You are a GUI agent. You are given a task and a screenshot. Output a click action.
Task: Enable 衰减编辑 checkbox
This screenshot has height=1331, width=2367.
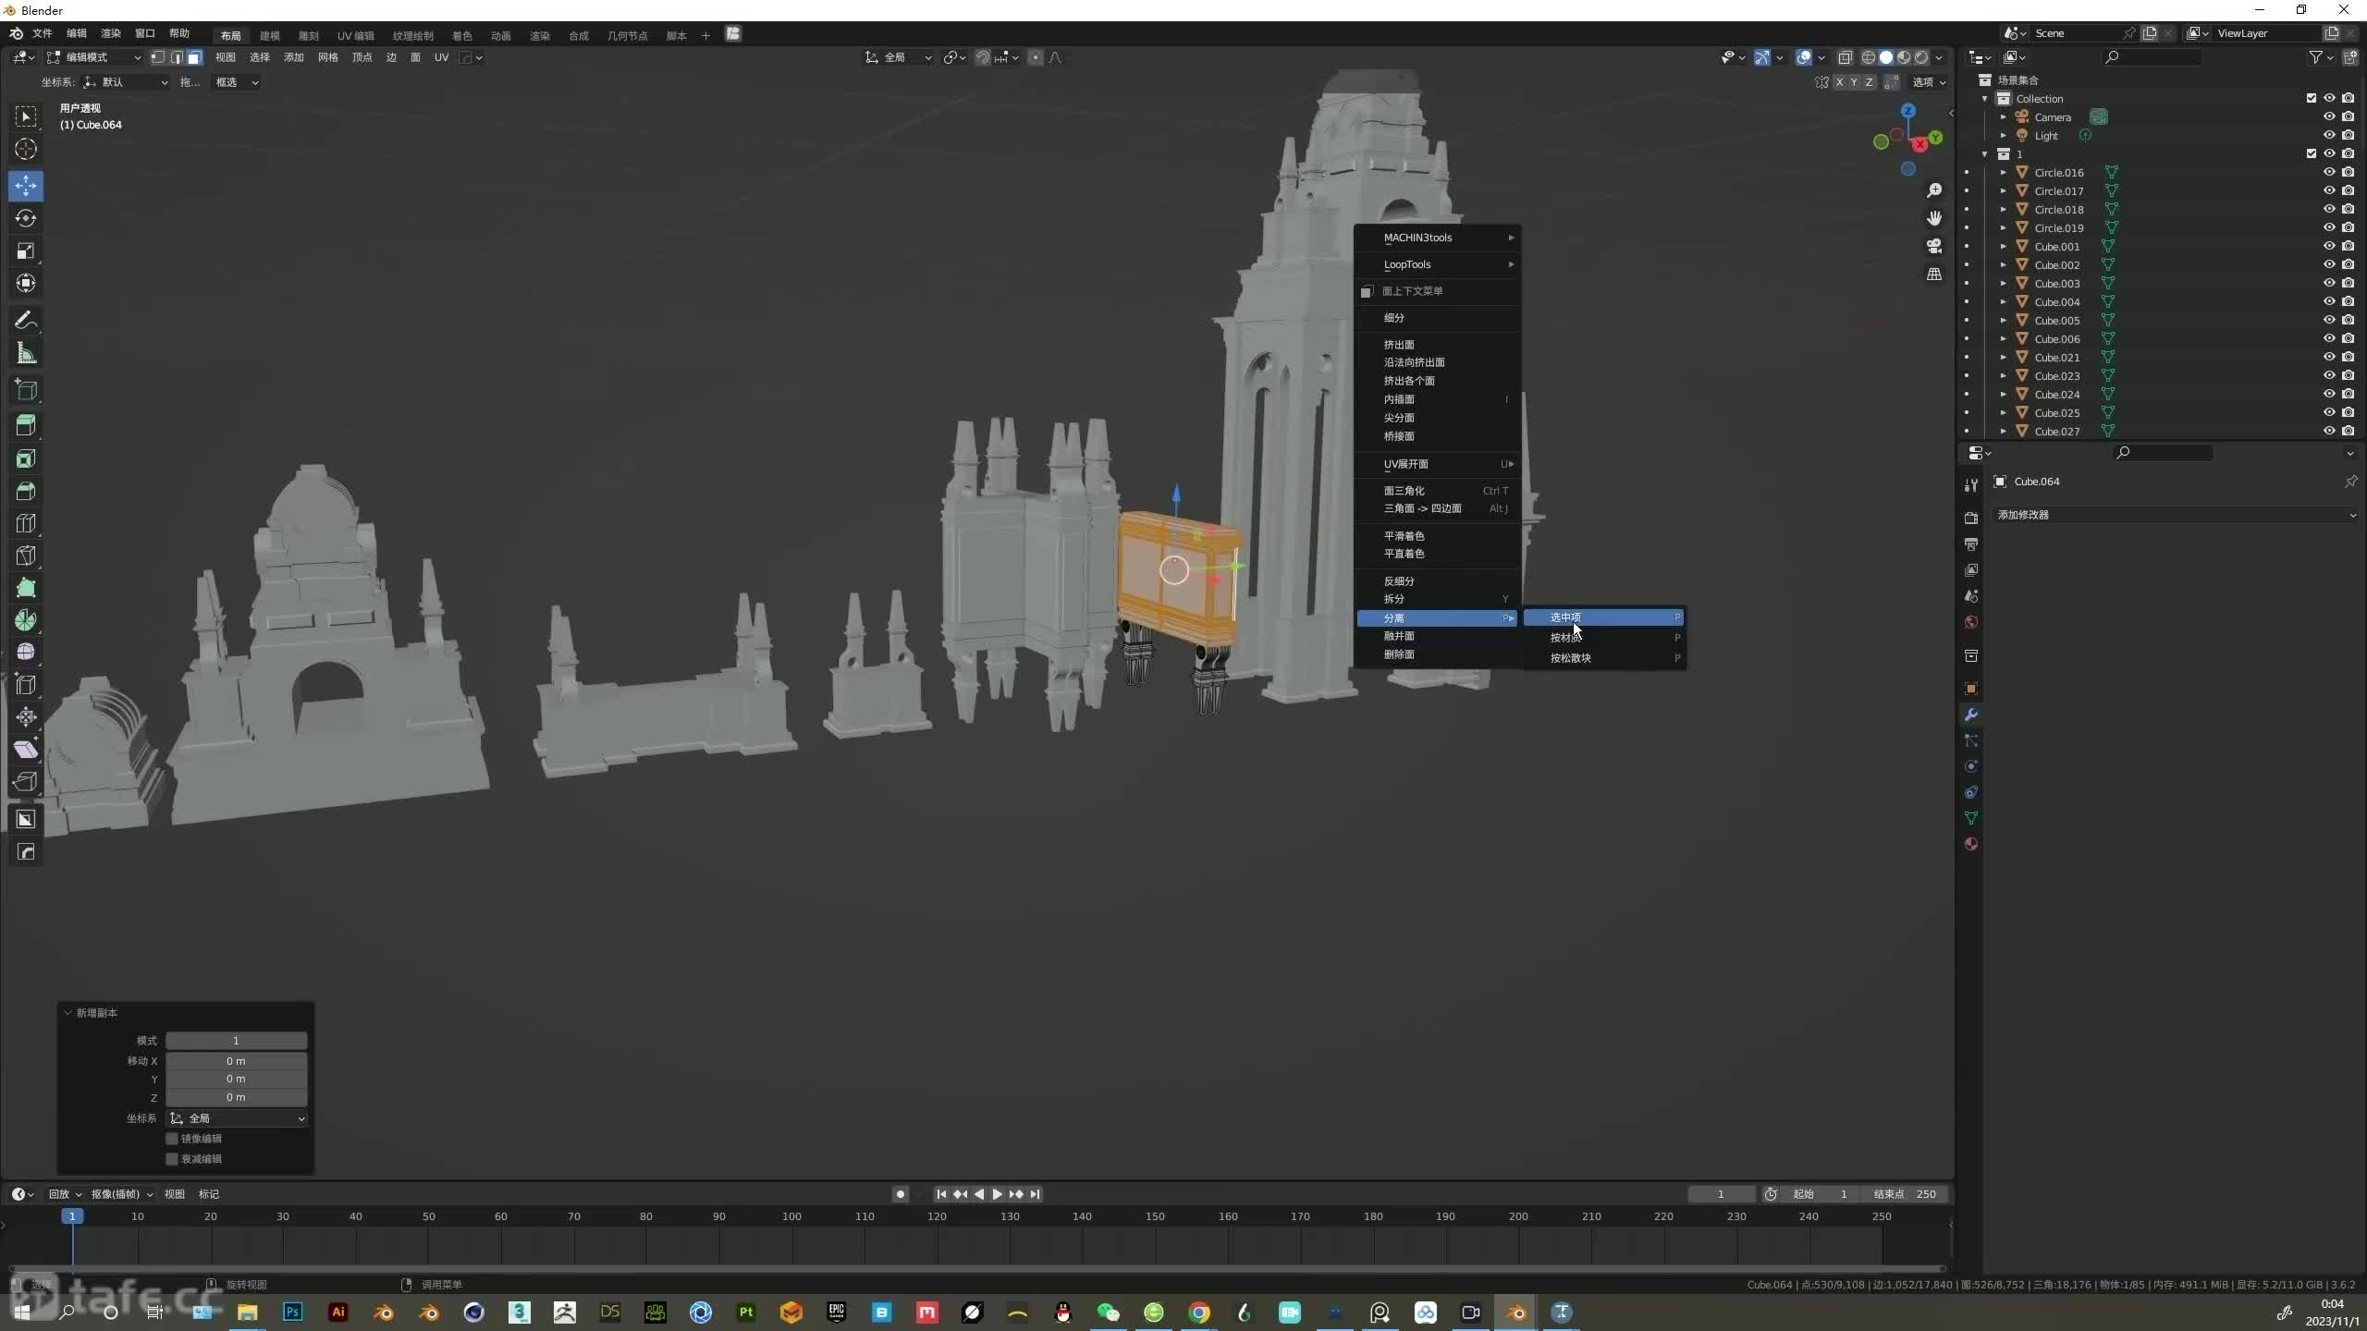(x=172, y=1159)
